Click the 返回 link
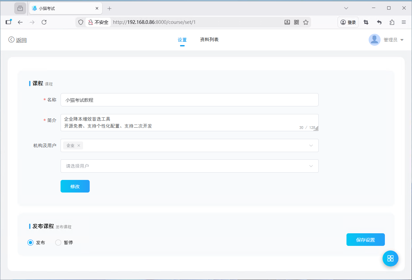 click(21, 40)
